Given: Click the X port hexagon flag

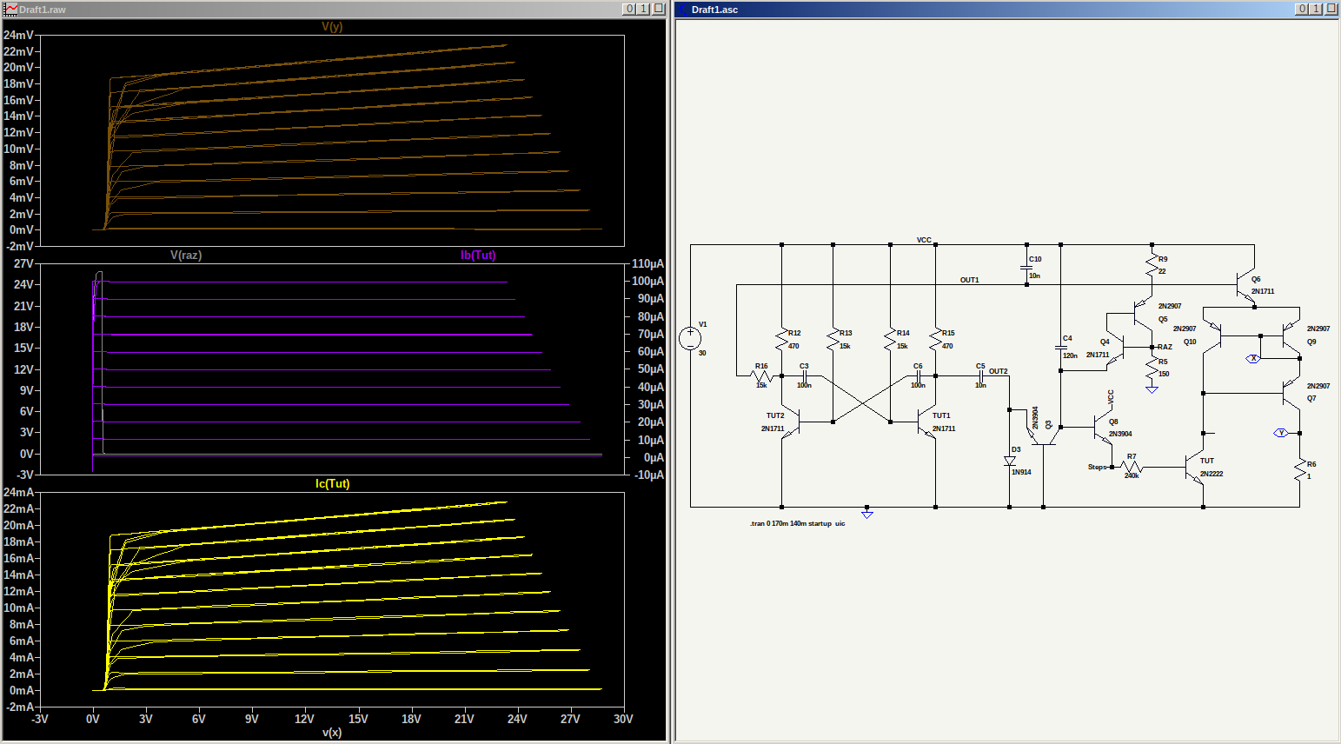Looking at the screenshot, I should click(x=1253, y=358).
